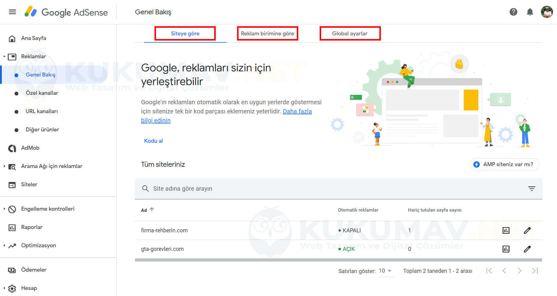This screenshot has height=296, width=557.
Task: Click the Arama Ağı için reklamlar icon
Action: tap(12, 167)
